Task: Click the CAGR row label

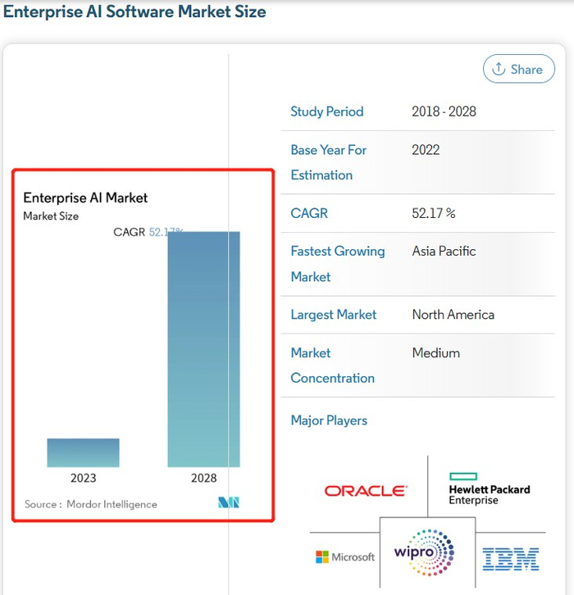Action: click(x=309, y=213)
